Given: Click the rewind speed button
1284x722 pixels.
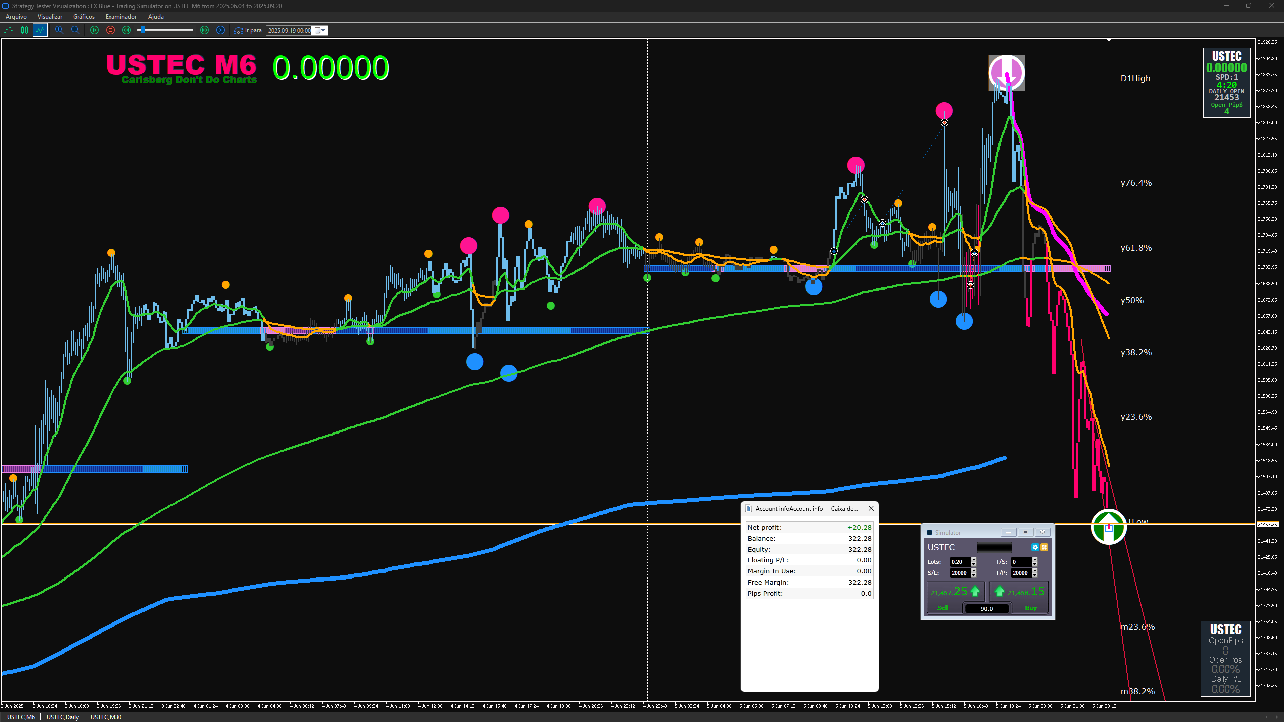Looking at the screenshot, I should (x=127, y=30).
